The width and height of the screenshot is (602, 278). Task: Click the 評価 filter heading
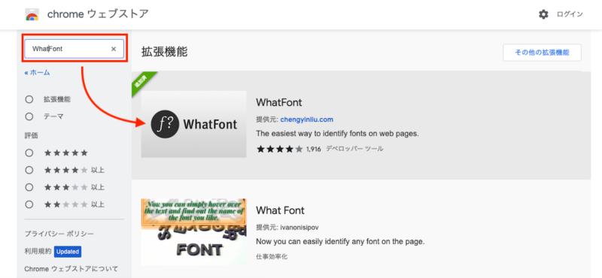(x=31, y=135)
